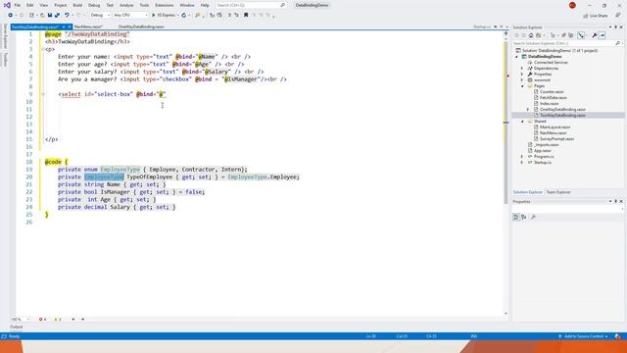The width and height of the screenshot is (627, 353).
Task: Open the Tools menu
Action: [144, 5]
